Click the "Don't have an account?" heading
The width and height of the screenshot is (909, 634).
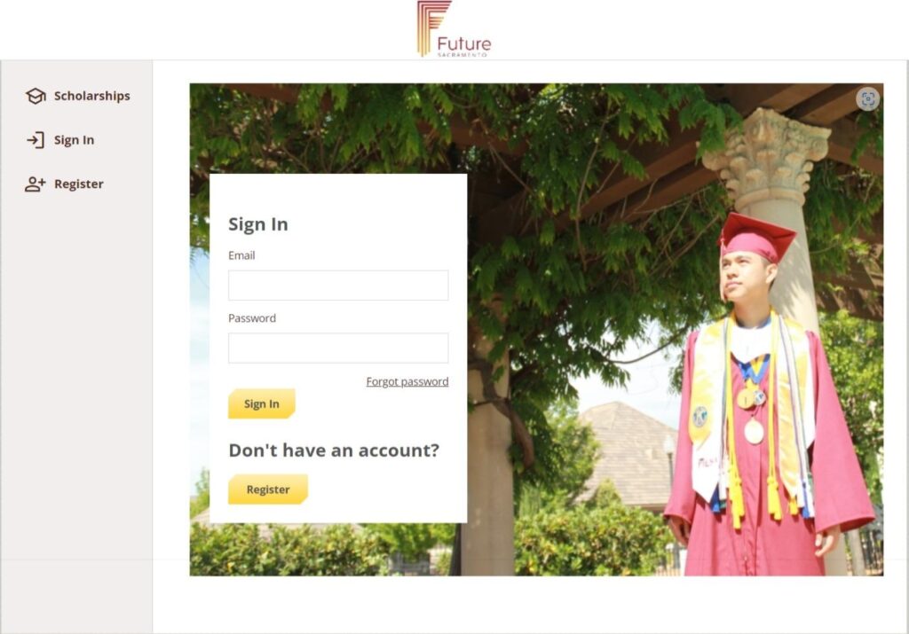[x=334, y=450]
